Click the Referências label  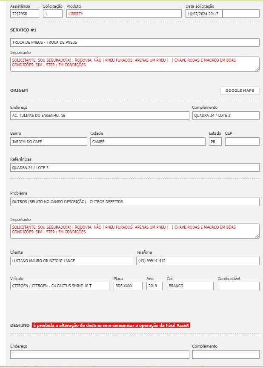click(21, 159)
